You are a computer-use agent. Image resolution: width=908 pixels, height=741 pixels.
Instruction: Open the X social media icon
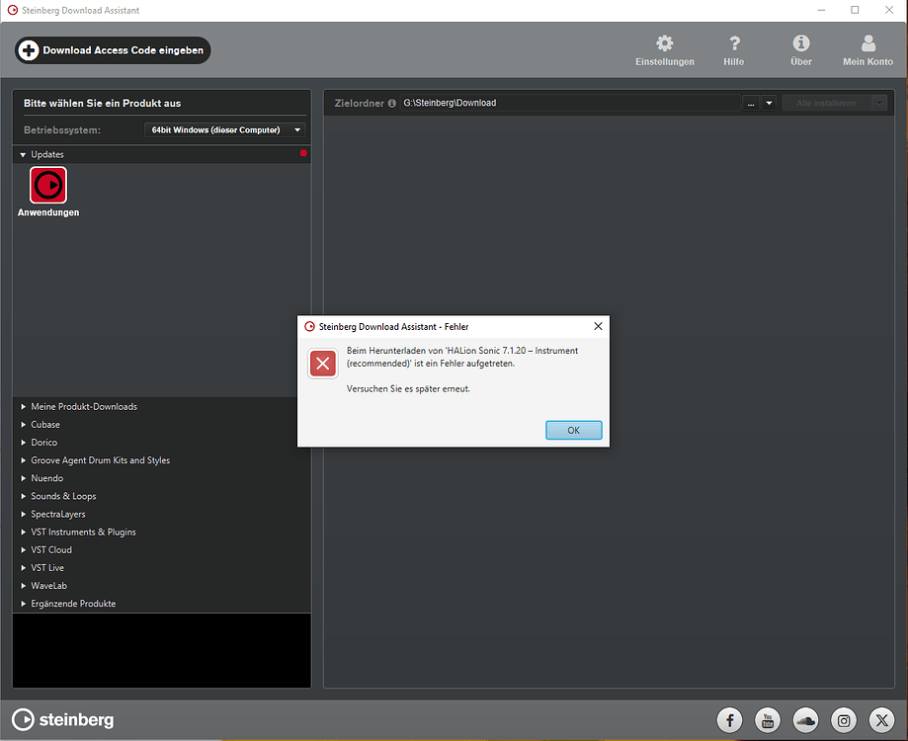click(x=881, y=720)
